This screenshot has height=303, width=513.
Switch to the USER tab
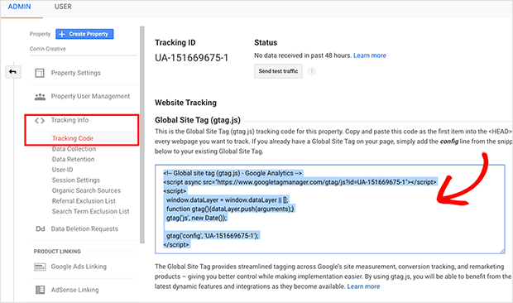coord(63,7)
